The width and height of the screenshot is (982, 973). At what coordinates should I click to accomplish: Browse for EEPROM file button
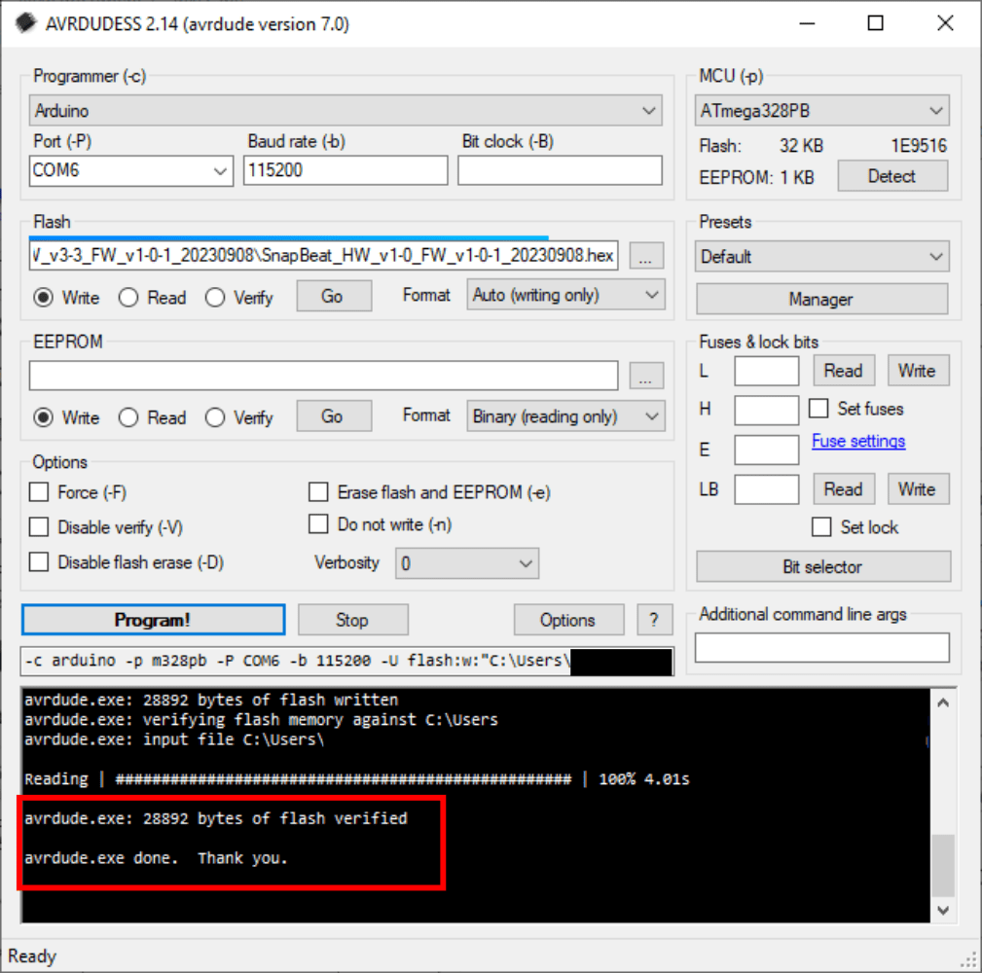click(x=646, y=376)
